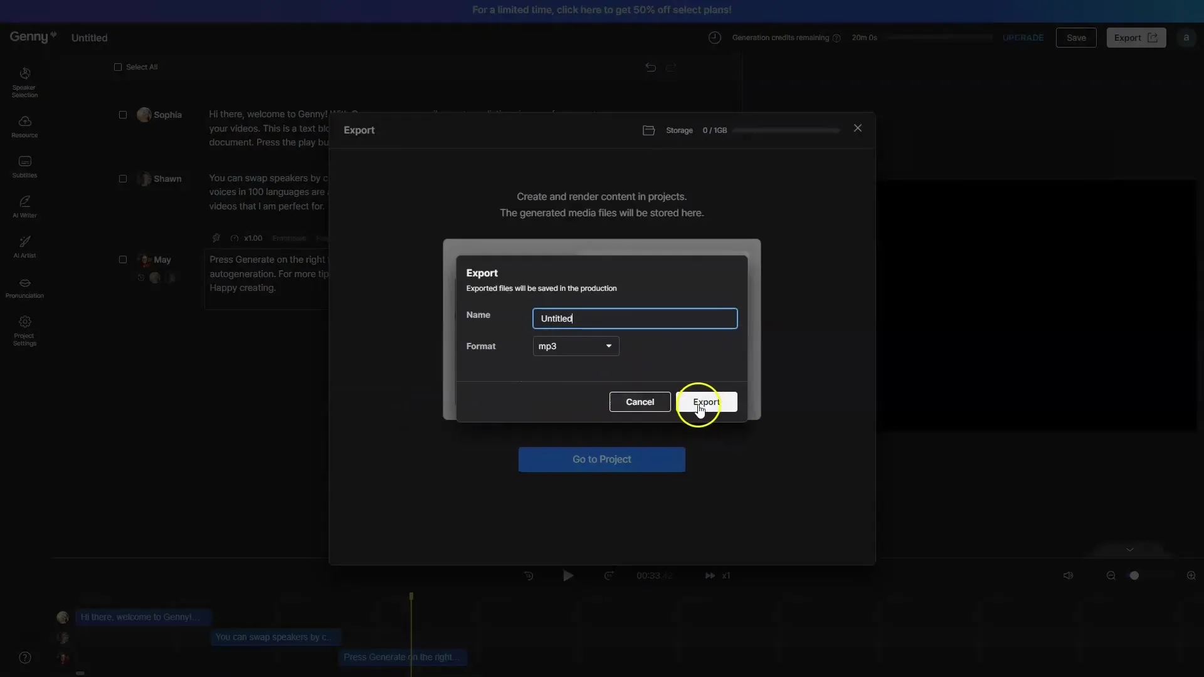Click the Untitled project title
The image size is (1204, 677).
point(89,38)
